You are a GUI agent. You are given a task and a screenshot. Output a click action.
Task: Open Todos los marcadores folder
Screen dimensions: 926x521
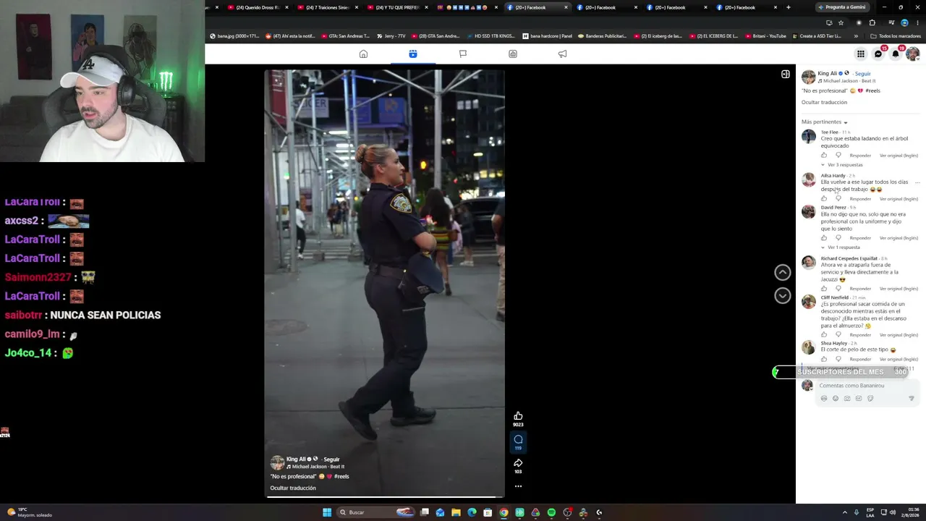[896, 36]
